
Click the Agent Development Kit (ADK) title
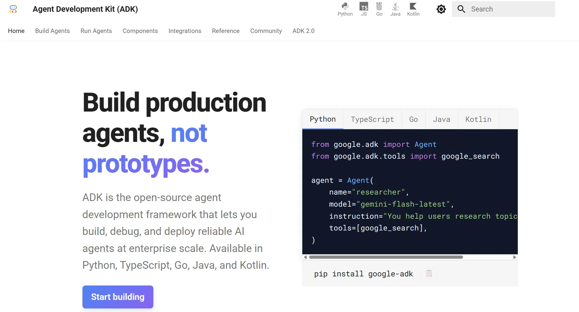pos(85,9)
